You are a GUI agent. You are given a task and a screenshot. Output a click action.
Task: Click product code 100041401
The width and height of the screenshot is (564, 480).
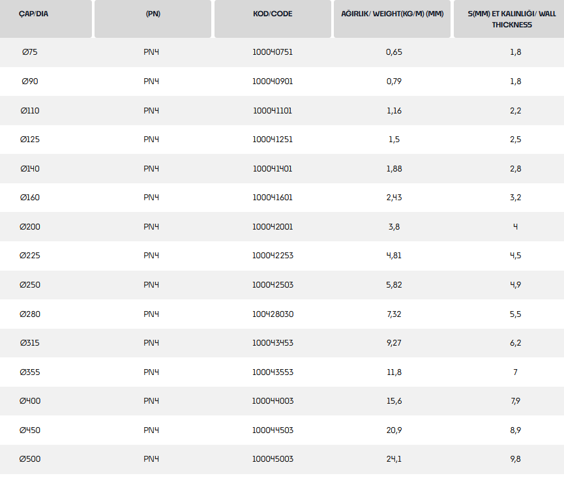pos(273,169)
